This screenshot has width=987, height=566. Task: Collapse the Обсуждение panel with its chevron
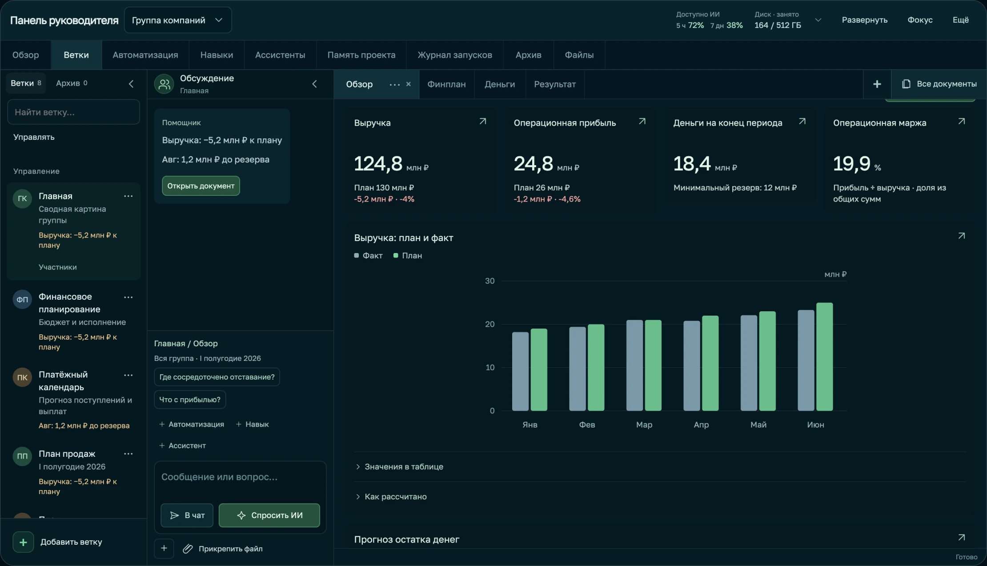pyautogui.click(x=314, y=84)
